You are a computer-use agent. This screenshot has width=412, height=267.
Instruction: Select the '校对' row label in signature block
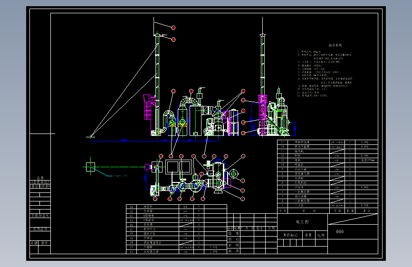(x=234, y=239)
